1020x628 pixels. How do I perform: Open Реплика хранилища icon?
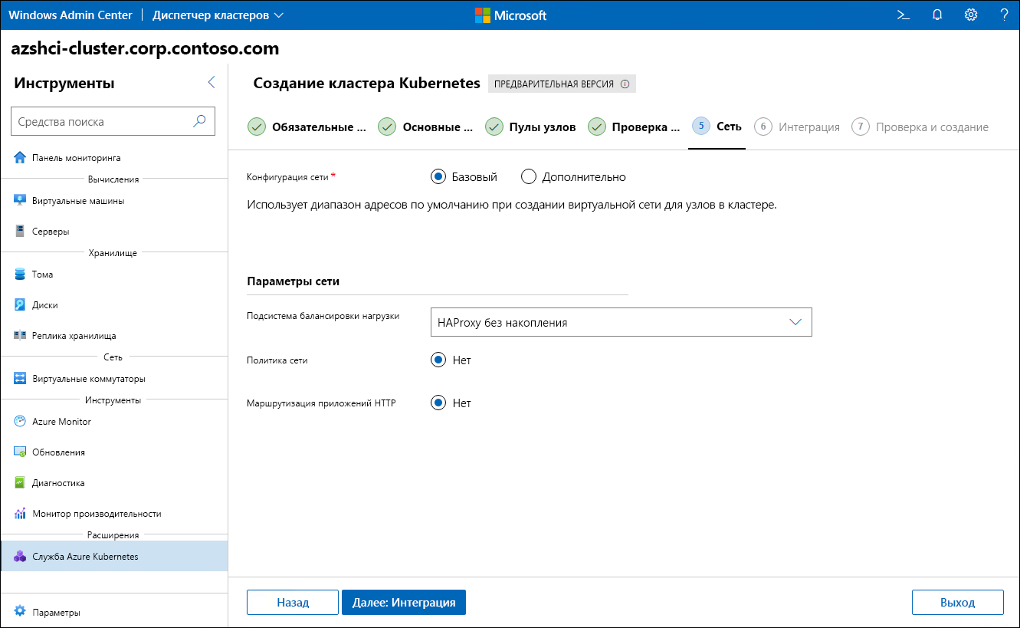coord(20,335)
